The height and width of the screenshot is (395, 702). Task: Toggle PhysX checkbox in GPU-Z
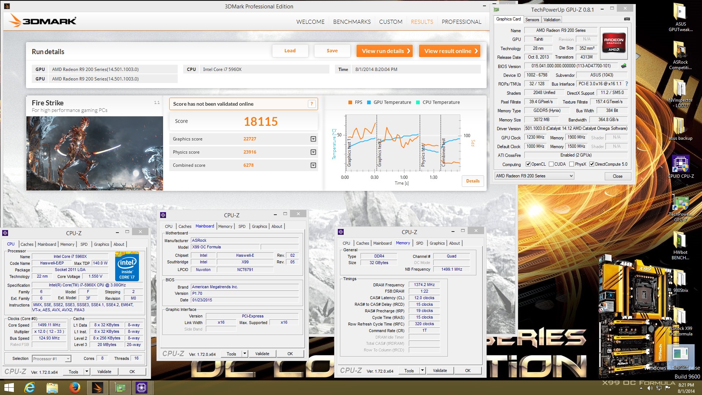tap(571, 164)
